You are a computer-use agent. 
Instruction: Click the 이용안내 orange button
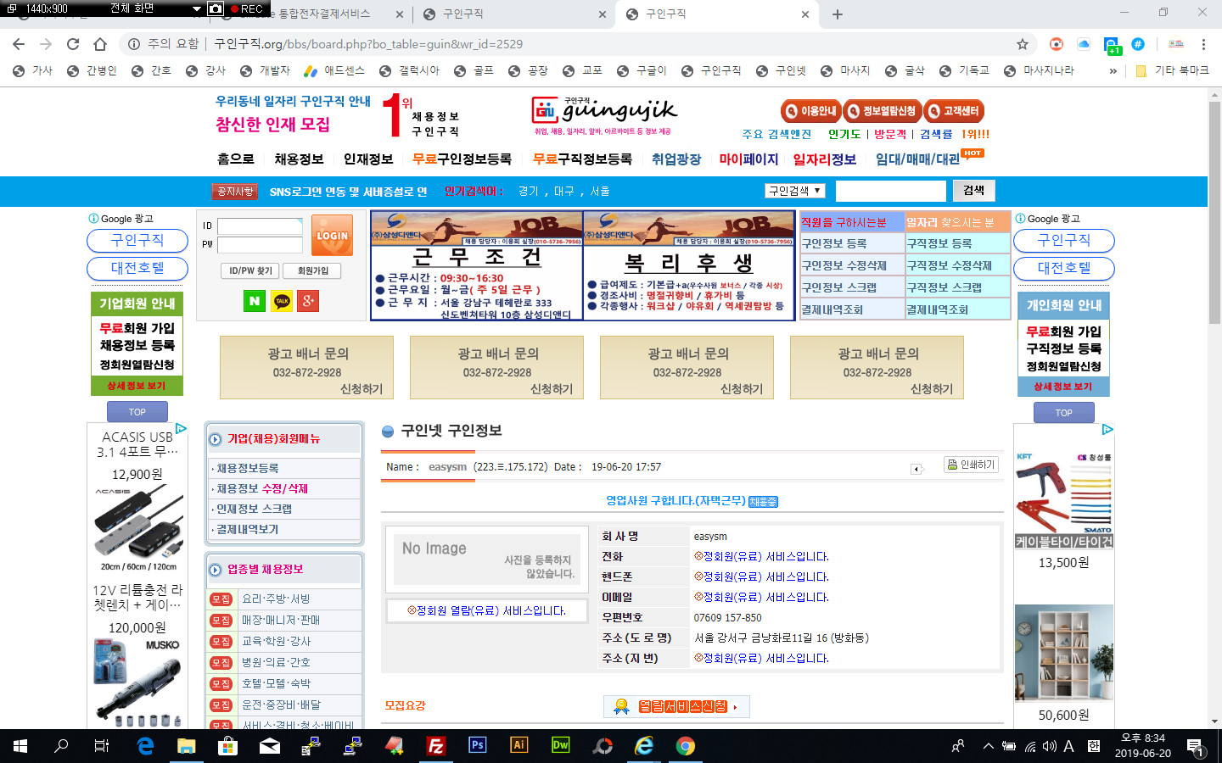(810, 111)
